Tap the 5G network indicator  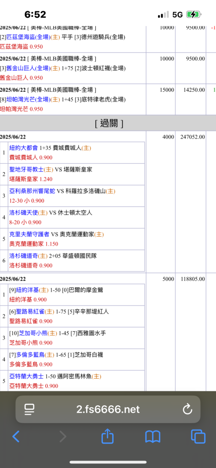coord(178,15)
